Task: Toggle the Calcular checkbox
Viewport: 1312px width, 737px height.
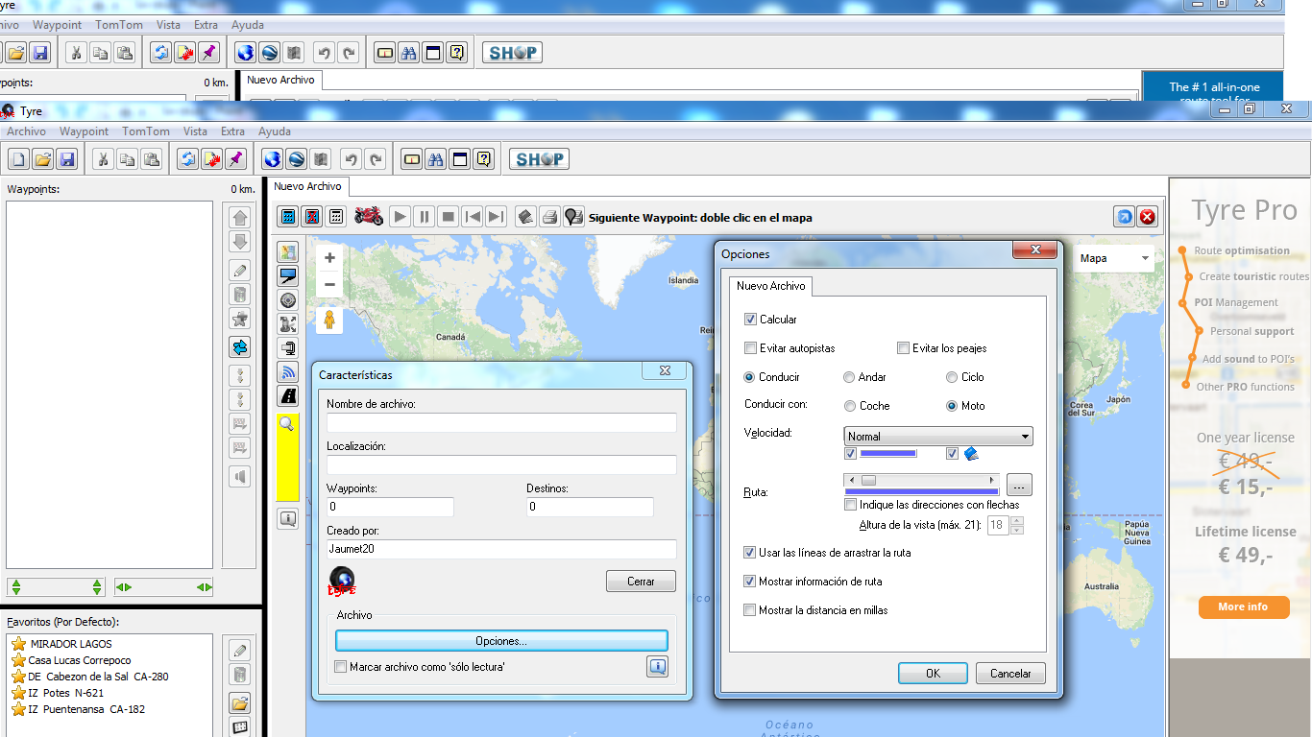Action: click(750, 320)
